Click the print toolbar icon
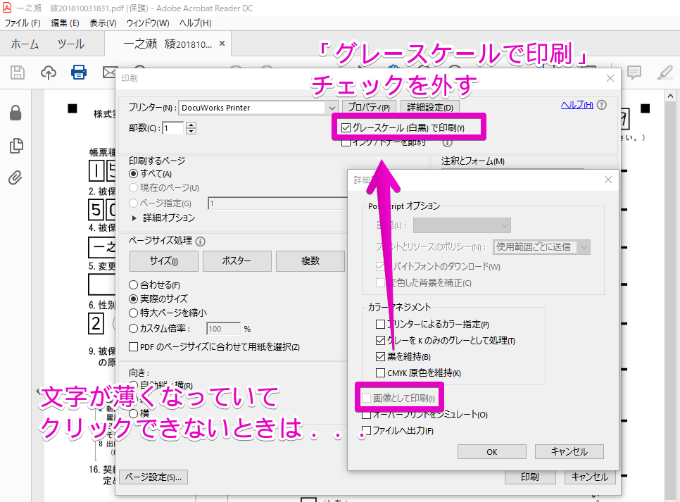This screenshot has width=680, height=502. [79, 72]
